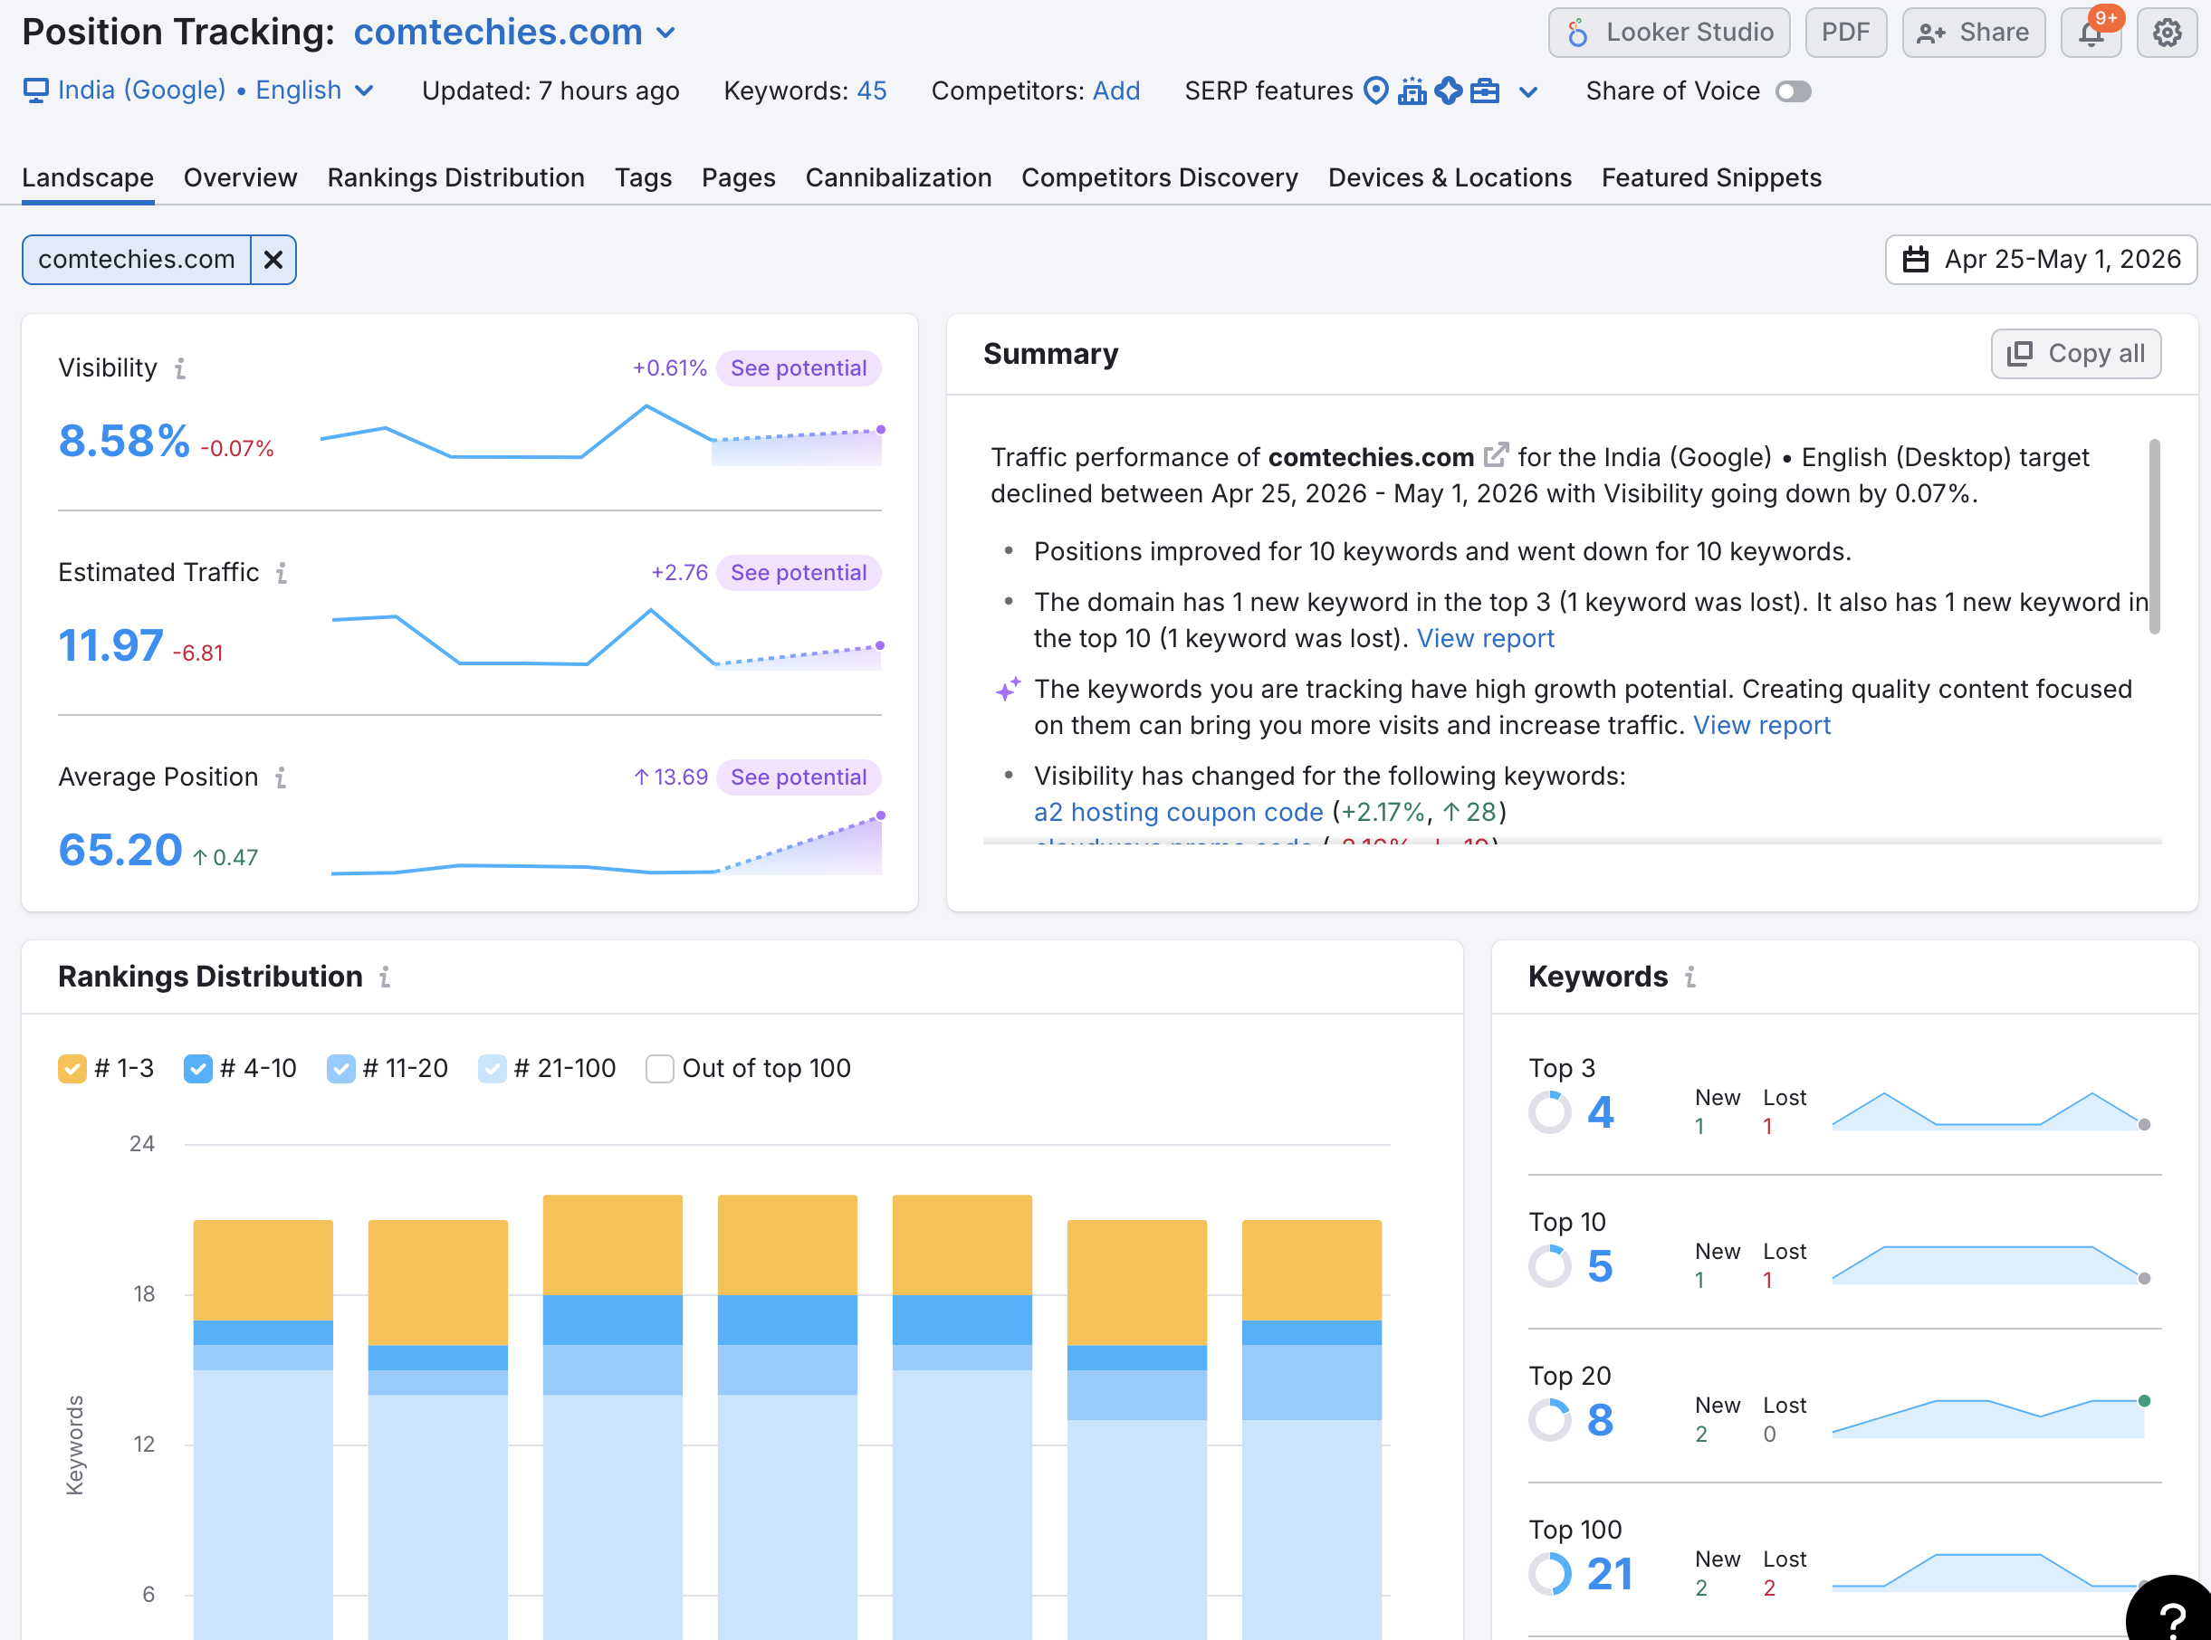Click the Top 10 donut chart icon

pos(1550,1265)
